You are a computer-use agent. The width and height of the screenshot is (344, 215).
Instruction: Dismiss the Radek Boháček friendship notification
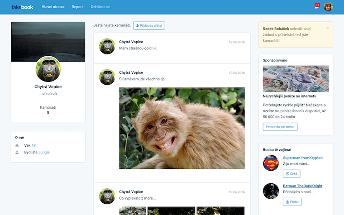click(327, 28)
